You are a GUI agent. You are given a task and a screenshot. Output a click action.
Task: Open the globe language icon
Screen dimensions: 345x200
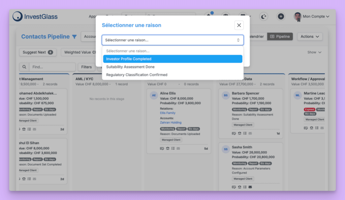coord(225,16)
